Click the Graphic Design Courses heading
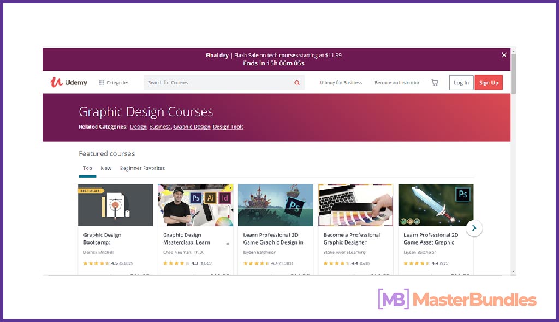 (x=146, y=112)
